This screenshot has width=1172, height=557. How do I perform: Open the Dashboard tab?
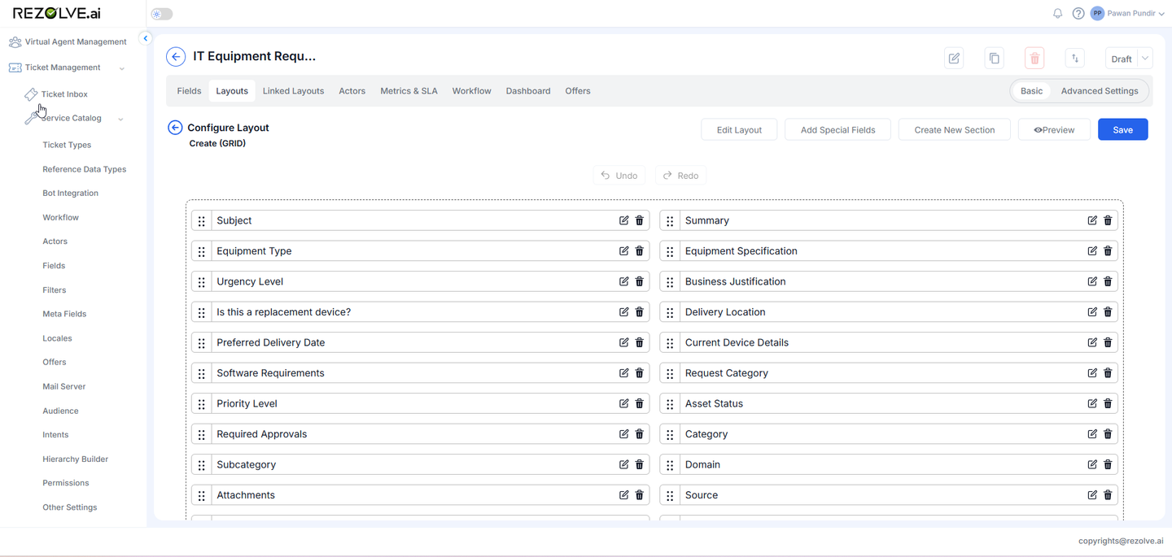tap(528, 91)
